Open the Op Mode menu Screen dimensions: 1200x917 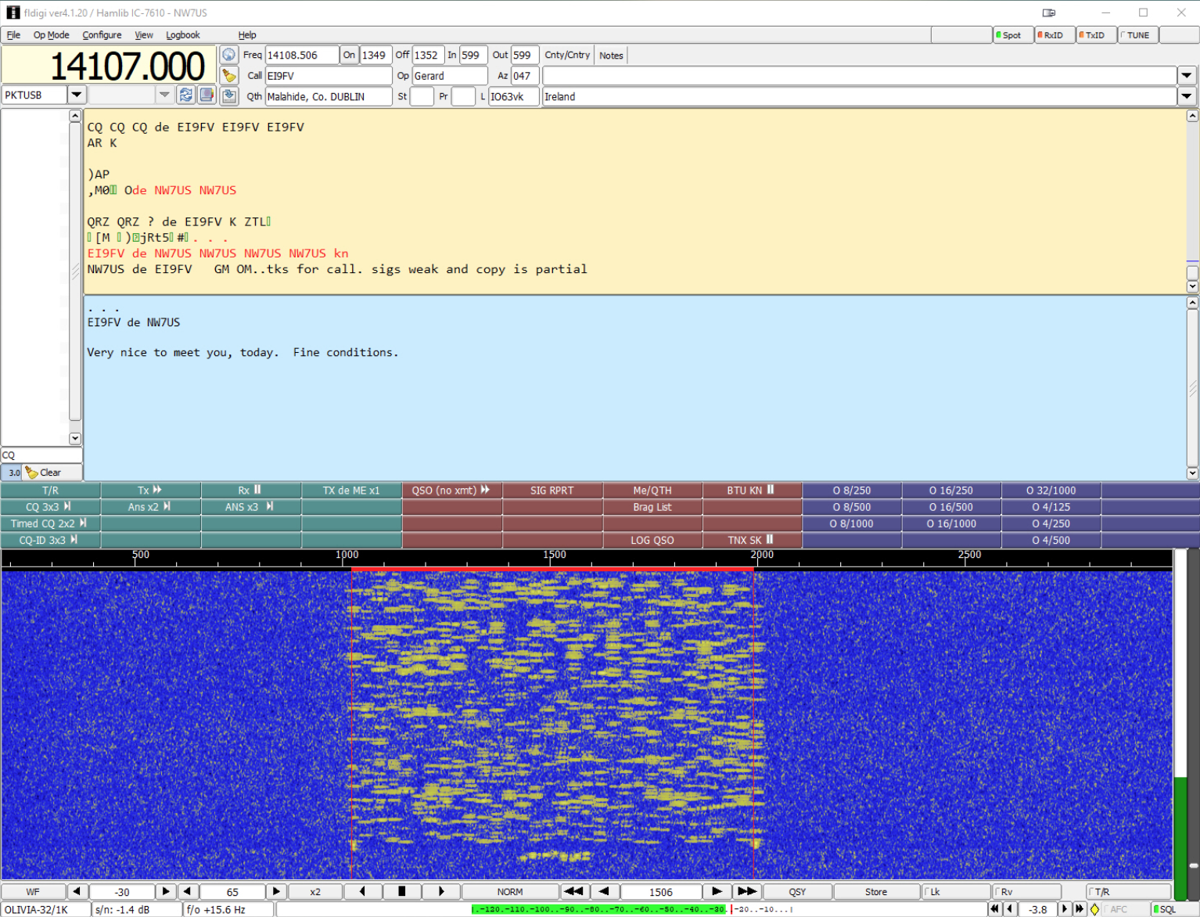(x=51, y=35)
